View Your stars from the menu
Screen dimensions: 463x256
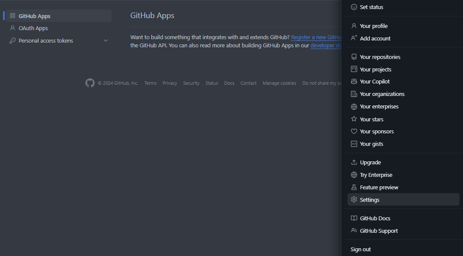[404, 119]
